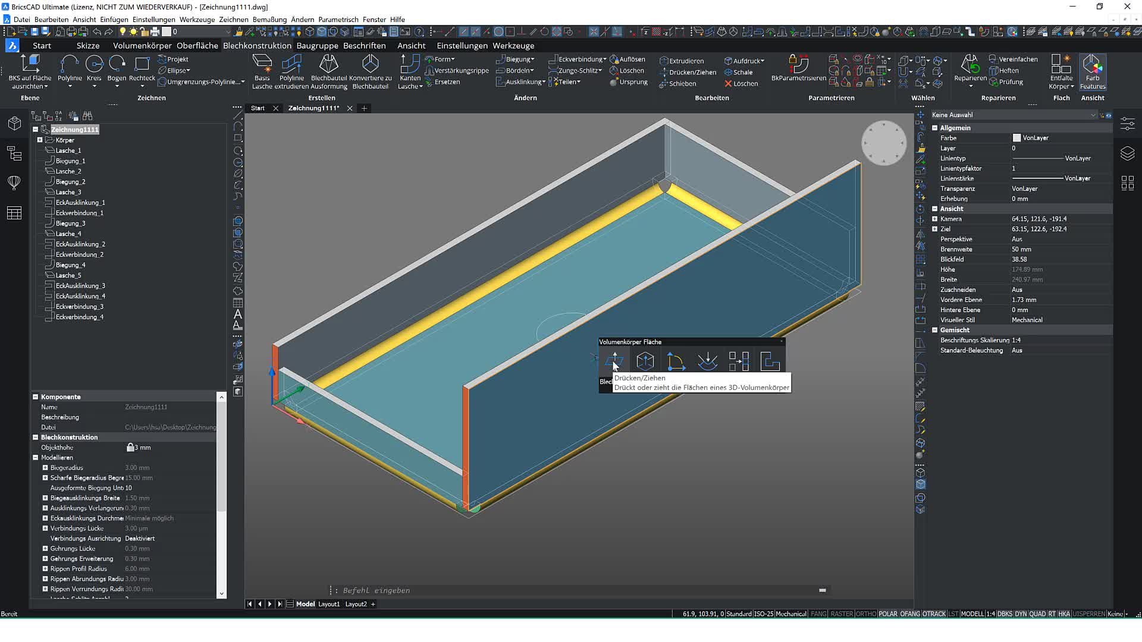Screen dimensions: 1142x642
Task: Expand the Körper tree node
Action: click(40, 140)
